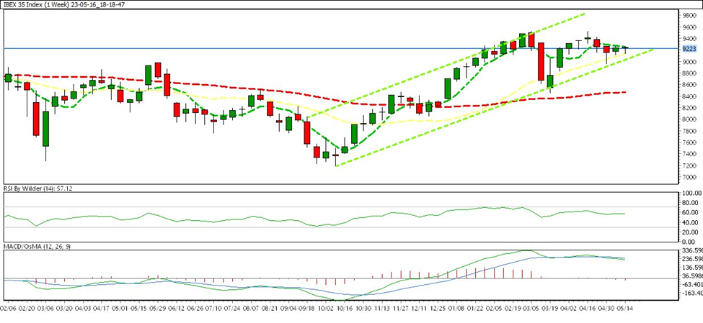
Task: Select the RSI By Wilder (14) label
Action: coord(38,188)
